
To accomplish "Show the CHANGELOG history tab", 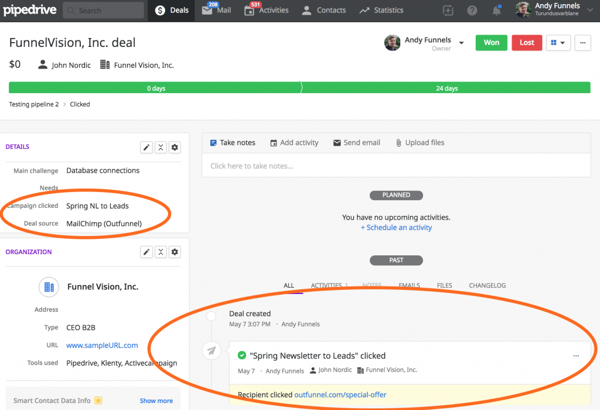I will (x=487, y=286).
